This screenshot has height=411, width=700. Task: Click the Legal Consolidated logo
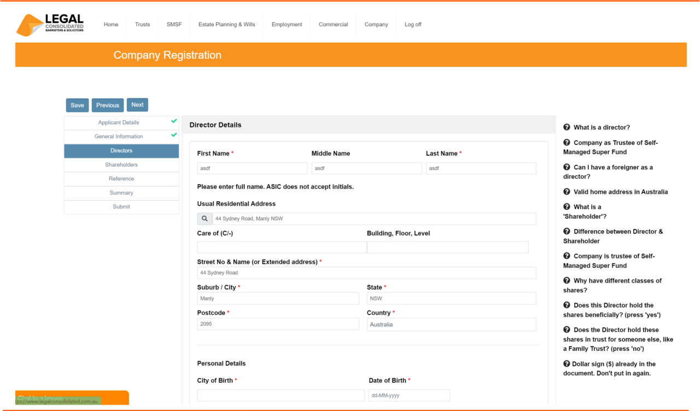coord(50,24)
